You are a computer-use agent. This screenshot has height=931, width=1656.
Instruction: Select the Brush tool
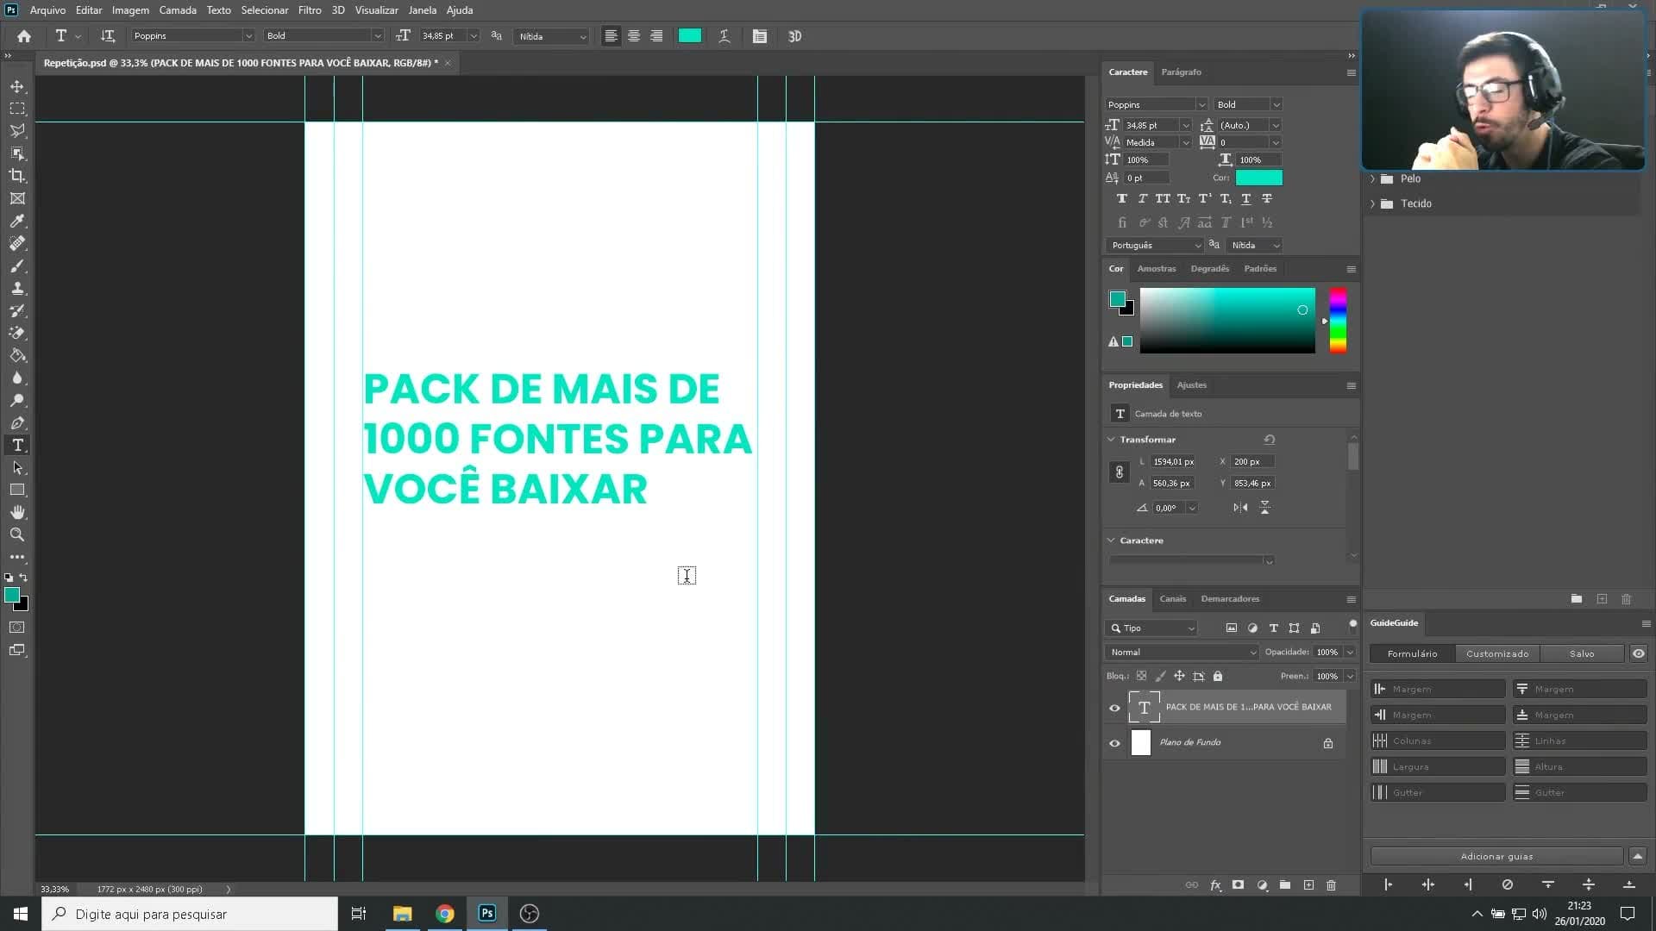pos(17,266)
